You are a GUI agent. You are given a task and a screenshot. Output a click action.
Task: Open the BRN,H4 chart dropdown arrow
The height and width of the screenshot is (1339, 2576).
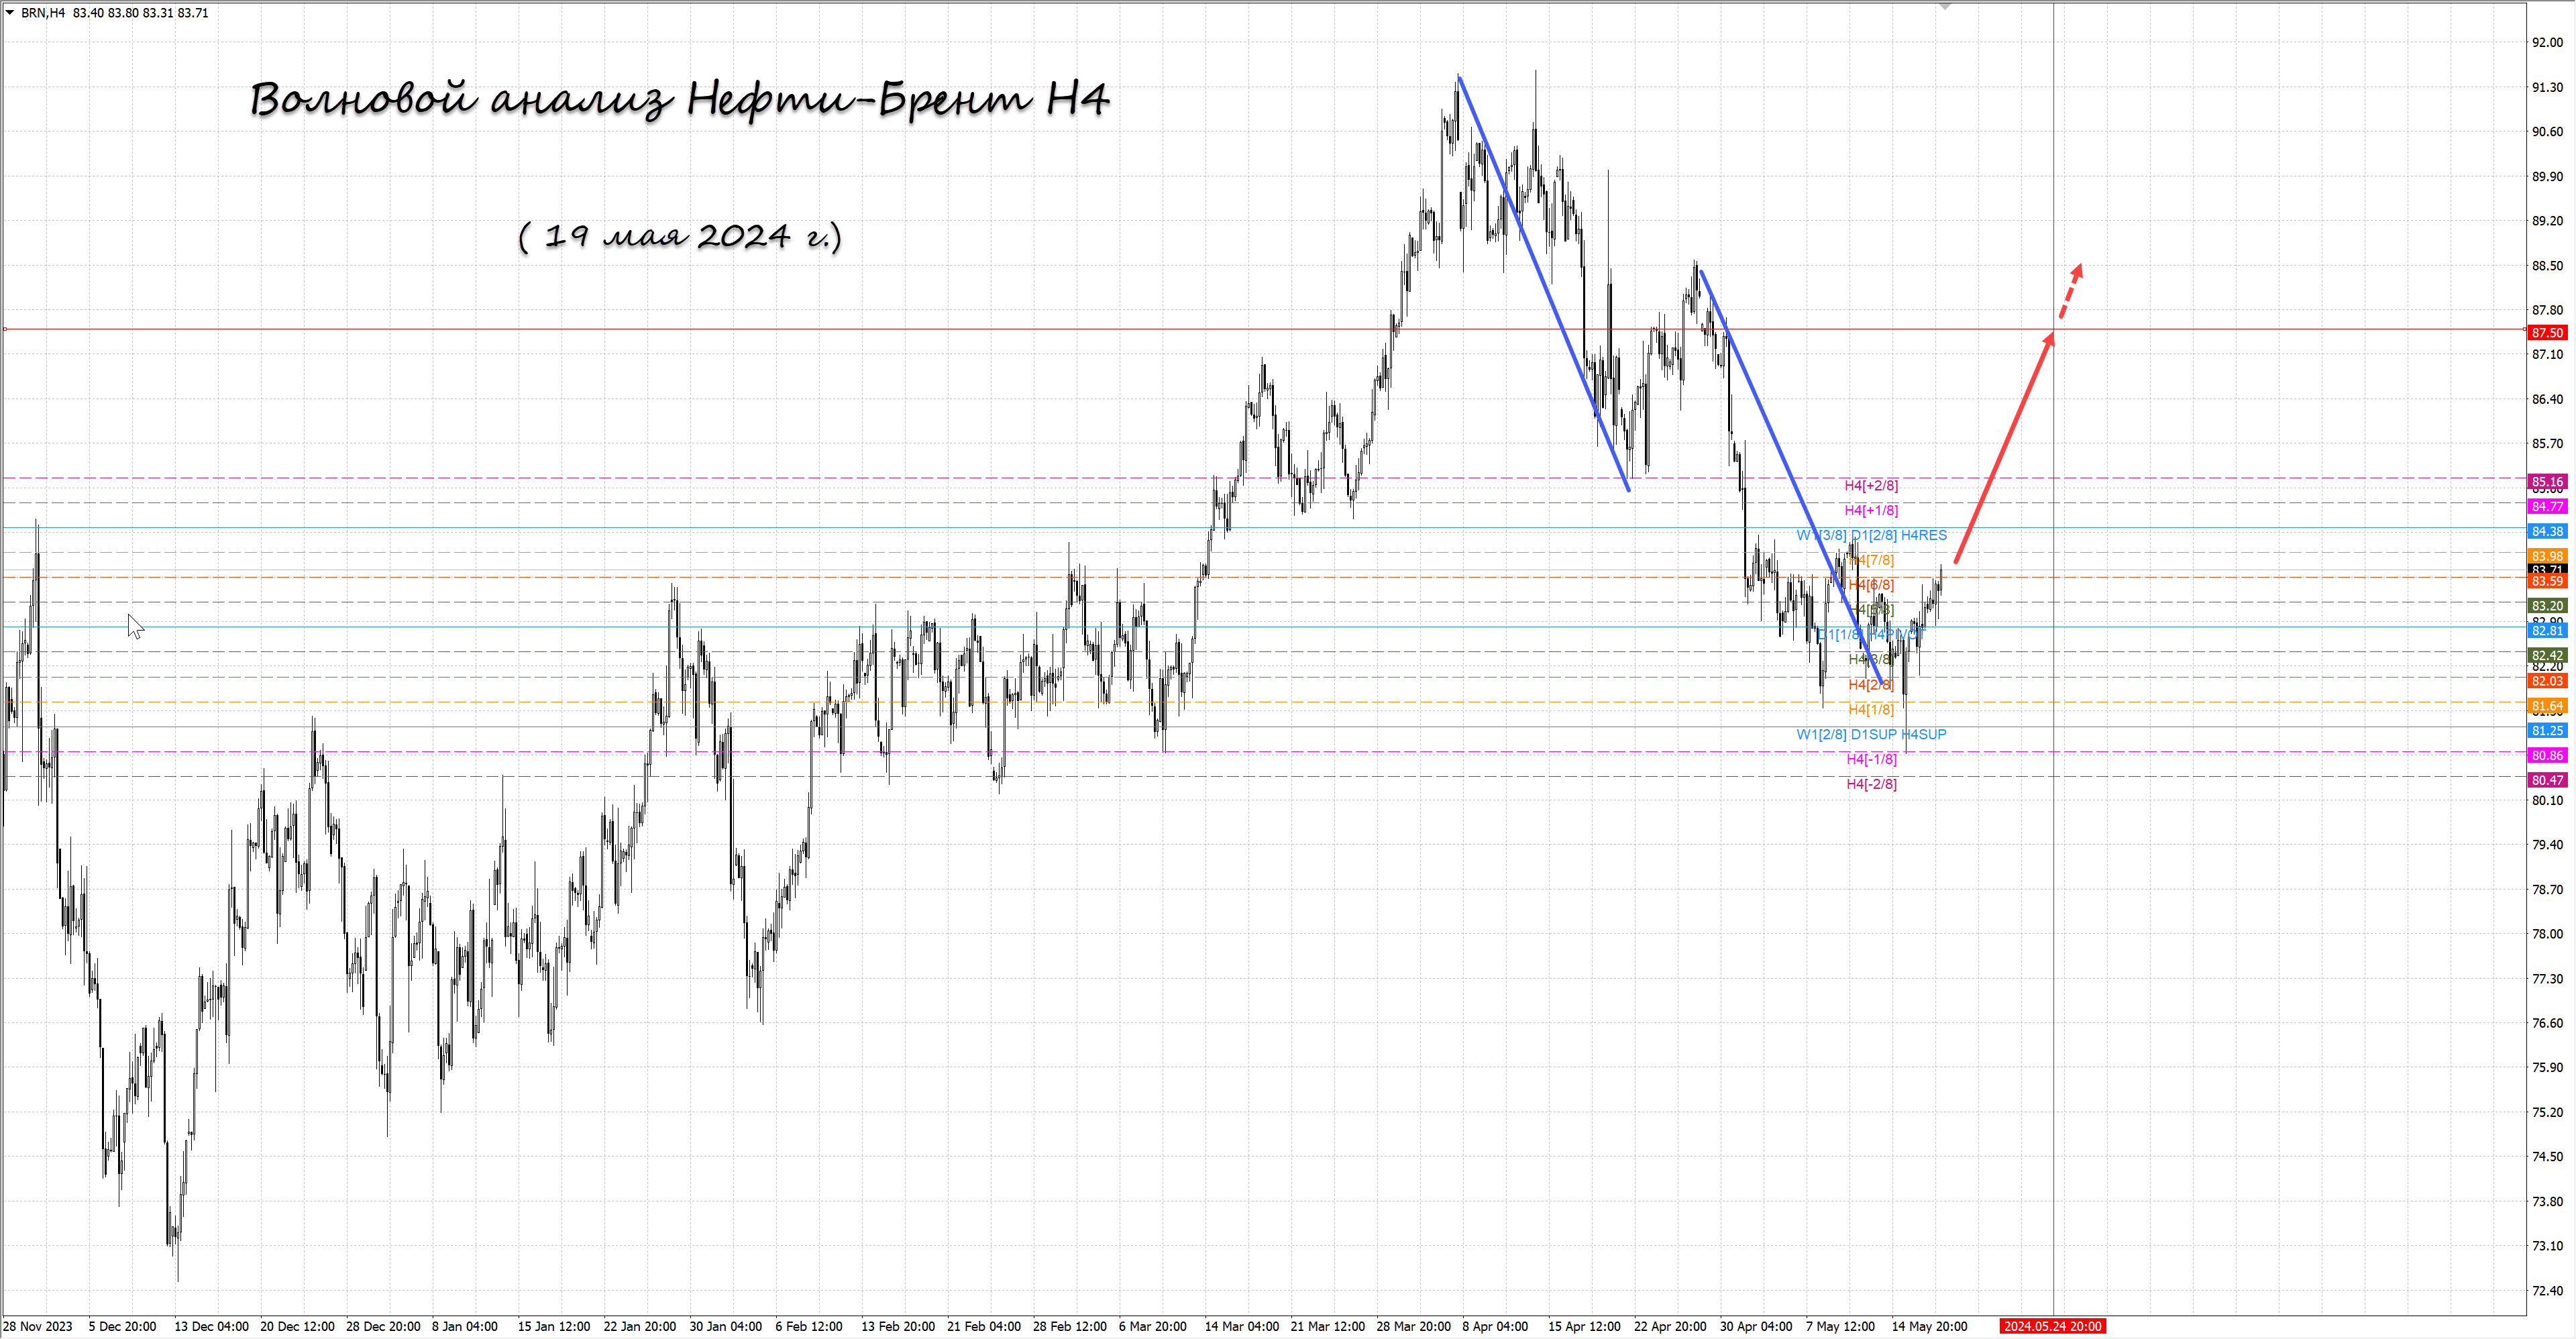click(10, 12)
